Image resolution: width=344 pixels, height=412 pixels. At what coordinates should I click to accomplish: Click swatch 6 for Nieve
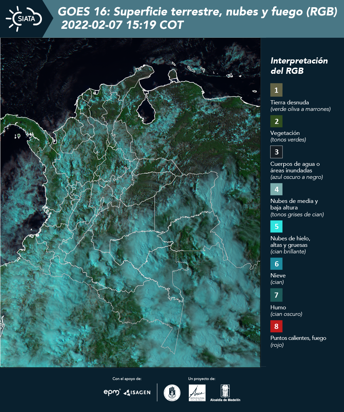[276, 264]
